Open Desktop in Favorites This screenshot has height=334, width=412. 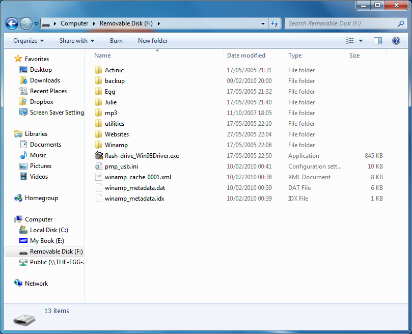[x=41, y=70]
